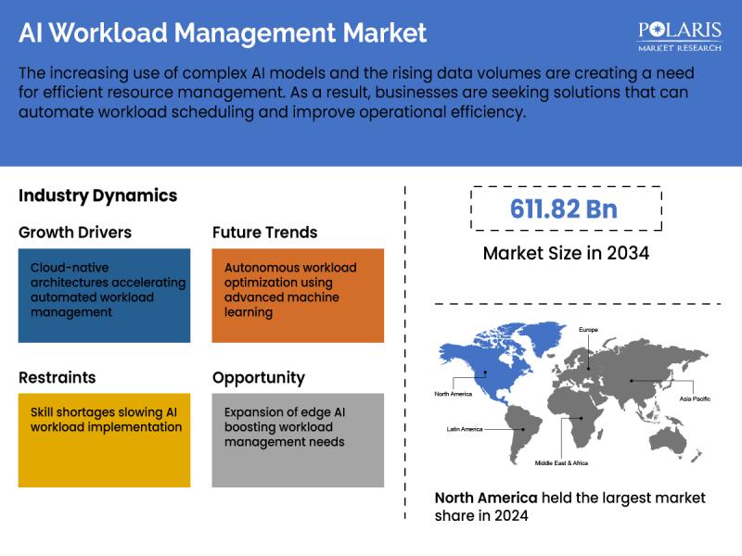Select the blue Growth Drivers box

point(104,296)
